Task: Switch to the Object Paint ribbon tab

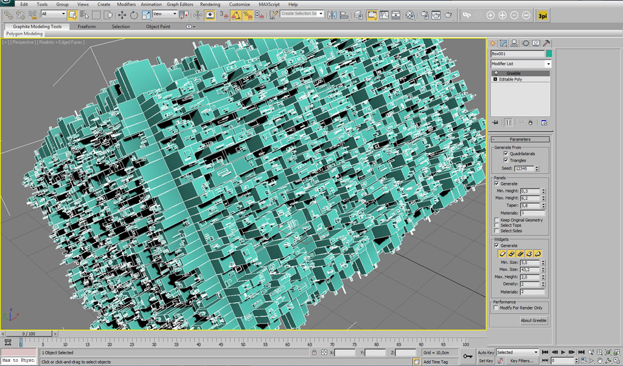Action: coord(158,27)
